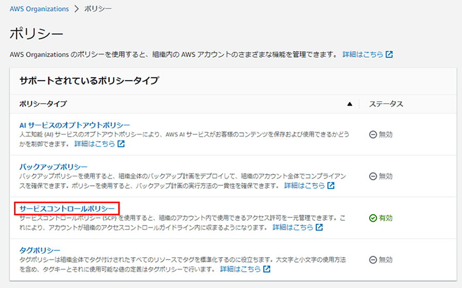Open 詳細はこちら link in the backup policy row
The width and height of the screenshot is (462, 288).
[304, 186]
